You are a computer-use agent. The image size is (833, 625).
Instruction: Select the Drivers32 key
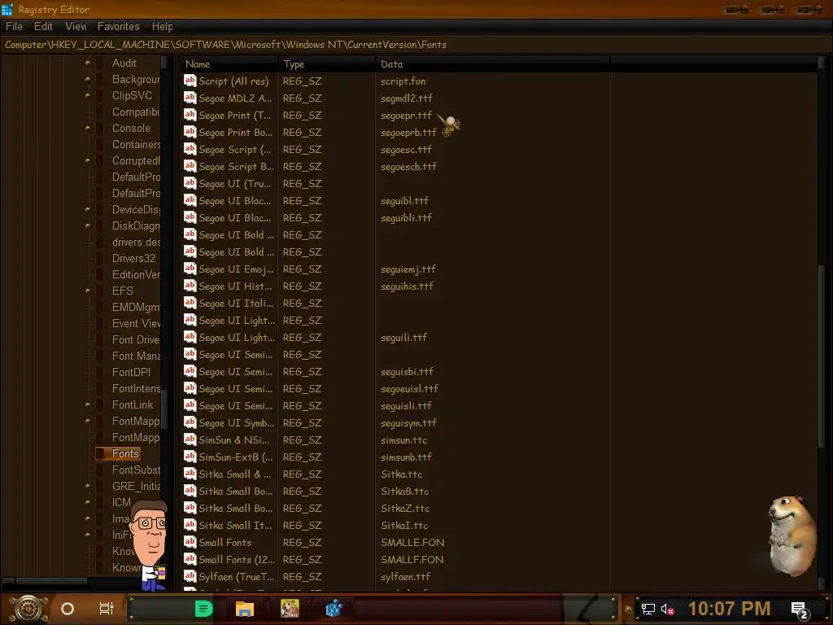coord(133,258)
